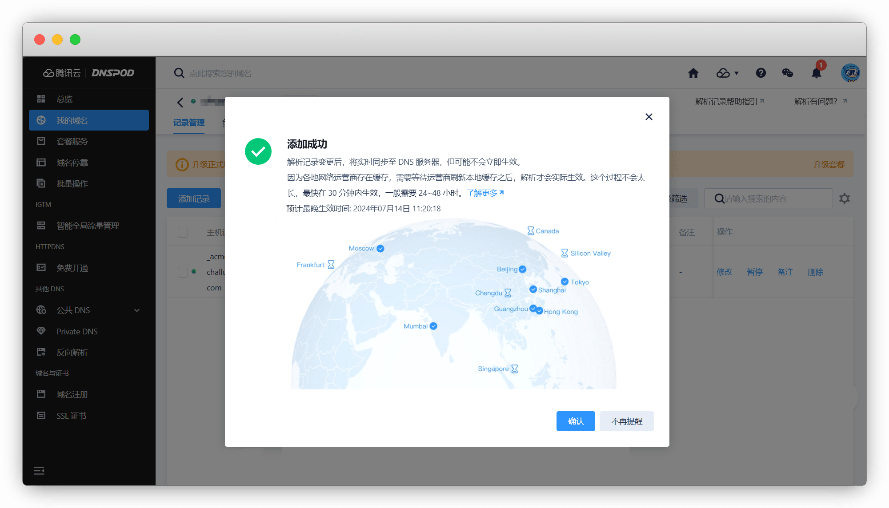Open the notification bell

[x=816, y=73]
